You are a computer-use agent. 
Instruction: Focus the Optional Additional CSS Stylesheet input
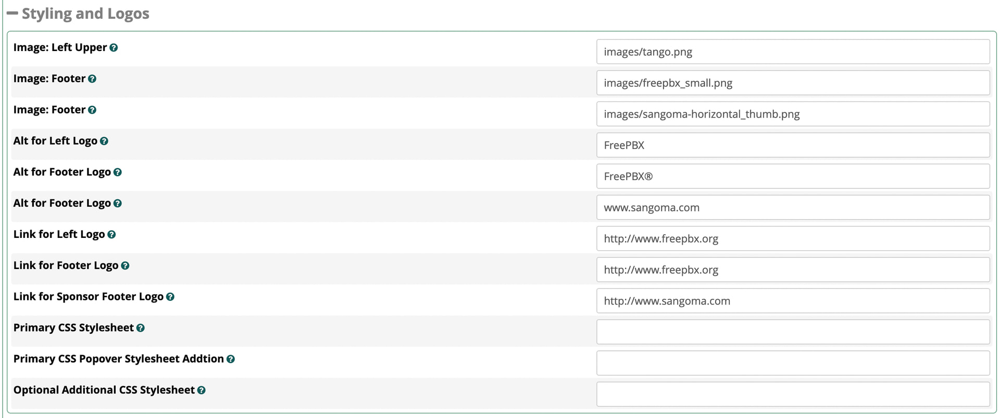click(793, 395)
